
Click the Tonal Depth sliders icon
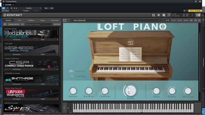pyautogui.click(x=71, y=76)
